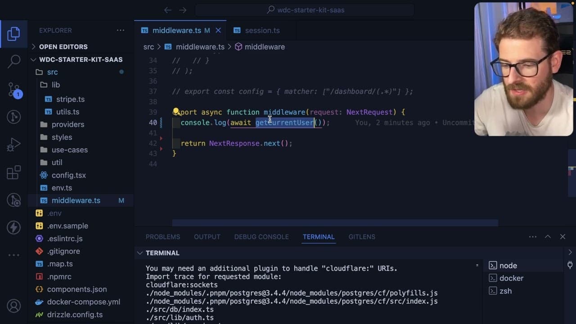Switch to the PROBLEMS panel tab
The width and height of the screenshot is (576, 324).
(x=162, y=237)
